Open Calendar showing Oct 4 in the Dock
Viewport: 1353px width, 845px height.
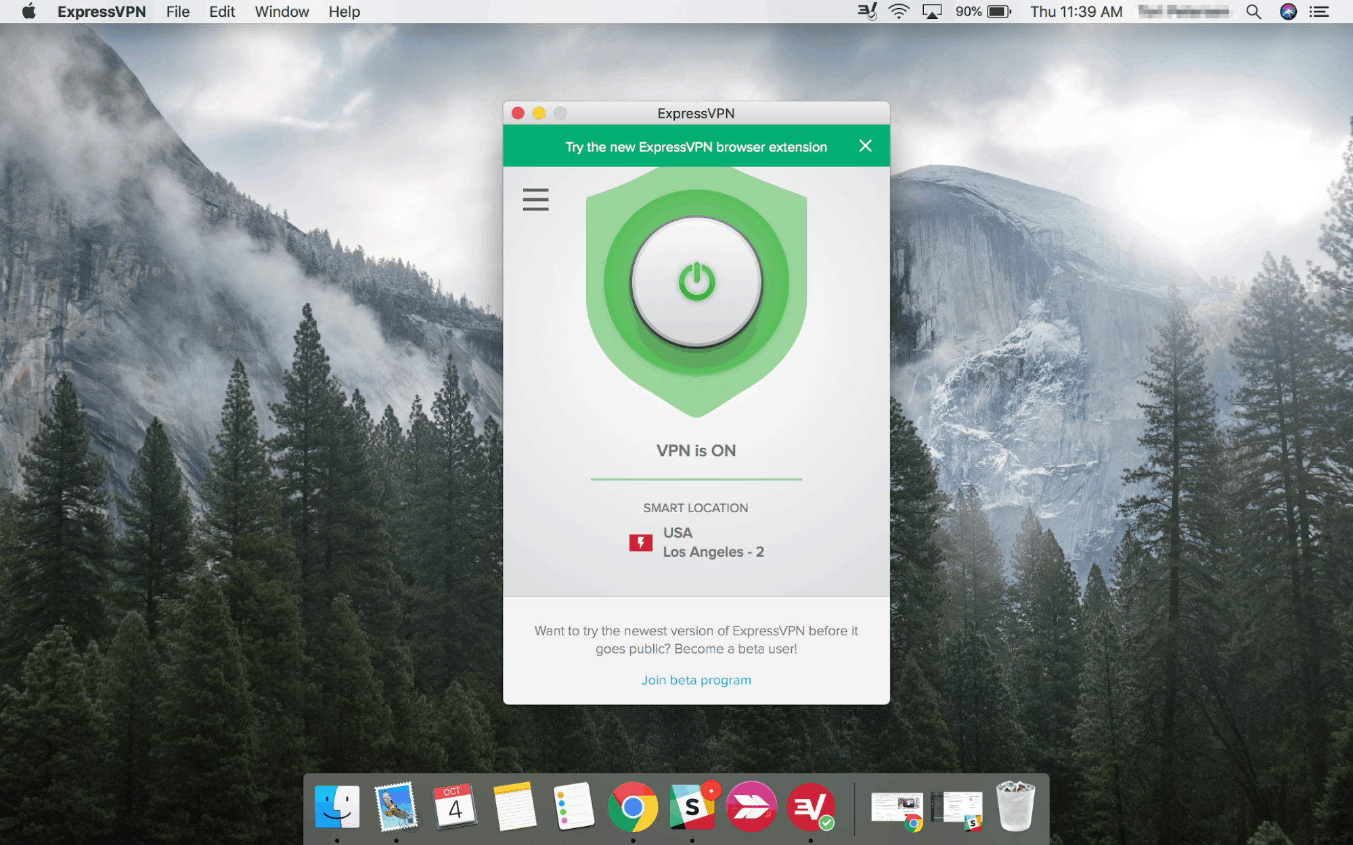click(x=455, y=806)
